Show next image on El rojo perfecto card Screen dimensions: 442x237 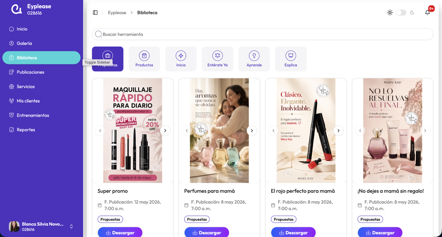(338, 131)
